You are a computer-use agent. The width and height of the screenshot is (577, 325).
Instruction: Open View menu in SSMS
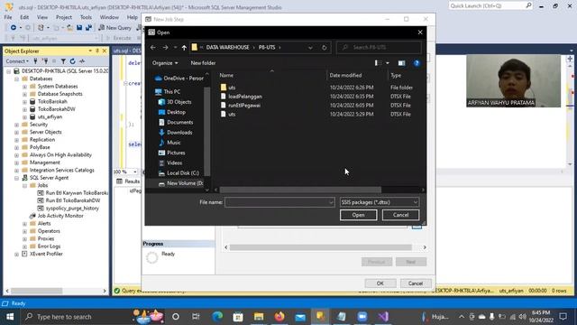click(42, 17)
